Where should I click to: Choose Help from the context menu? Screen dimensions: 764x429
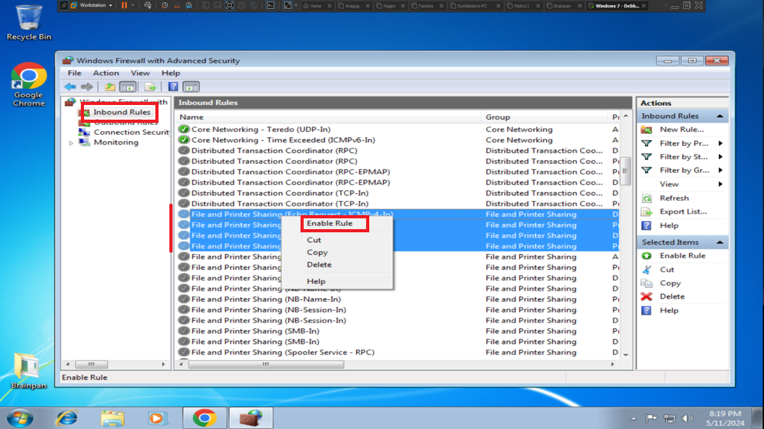pos(316,281)
